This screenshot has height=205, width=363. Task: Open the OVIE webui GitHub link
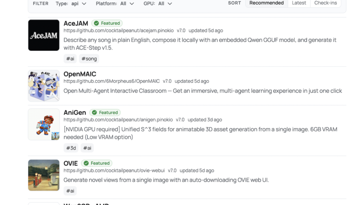[114, 170]
